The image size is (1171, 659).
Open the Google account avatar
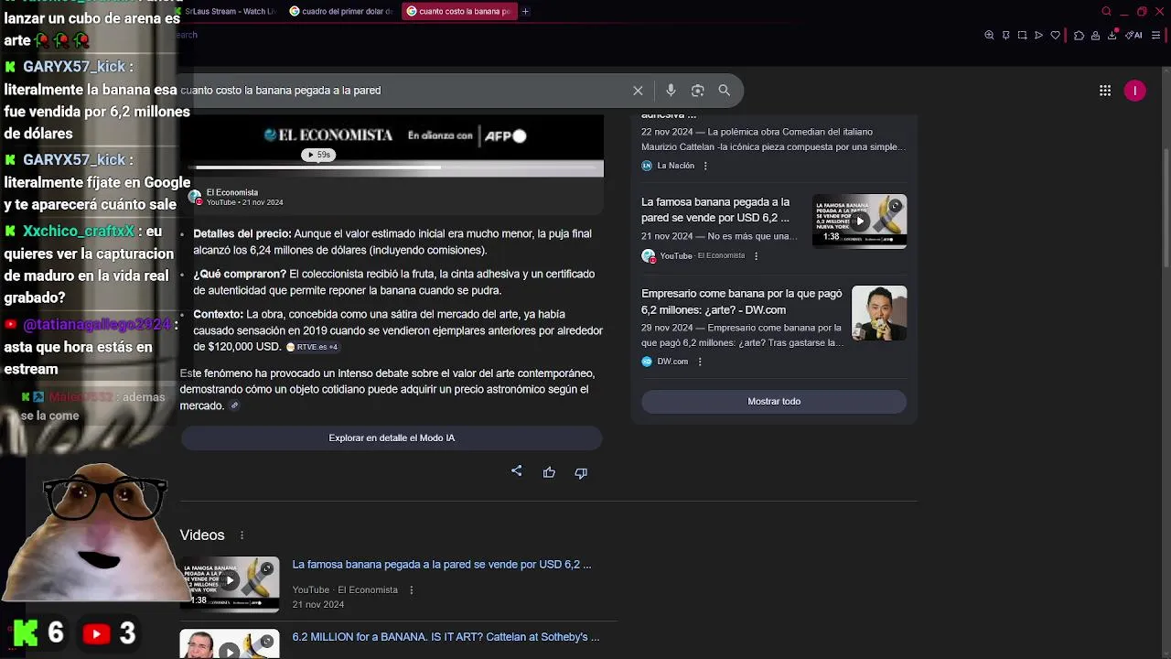click(x=1135, y=91)
